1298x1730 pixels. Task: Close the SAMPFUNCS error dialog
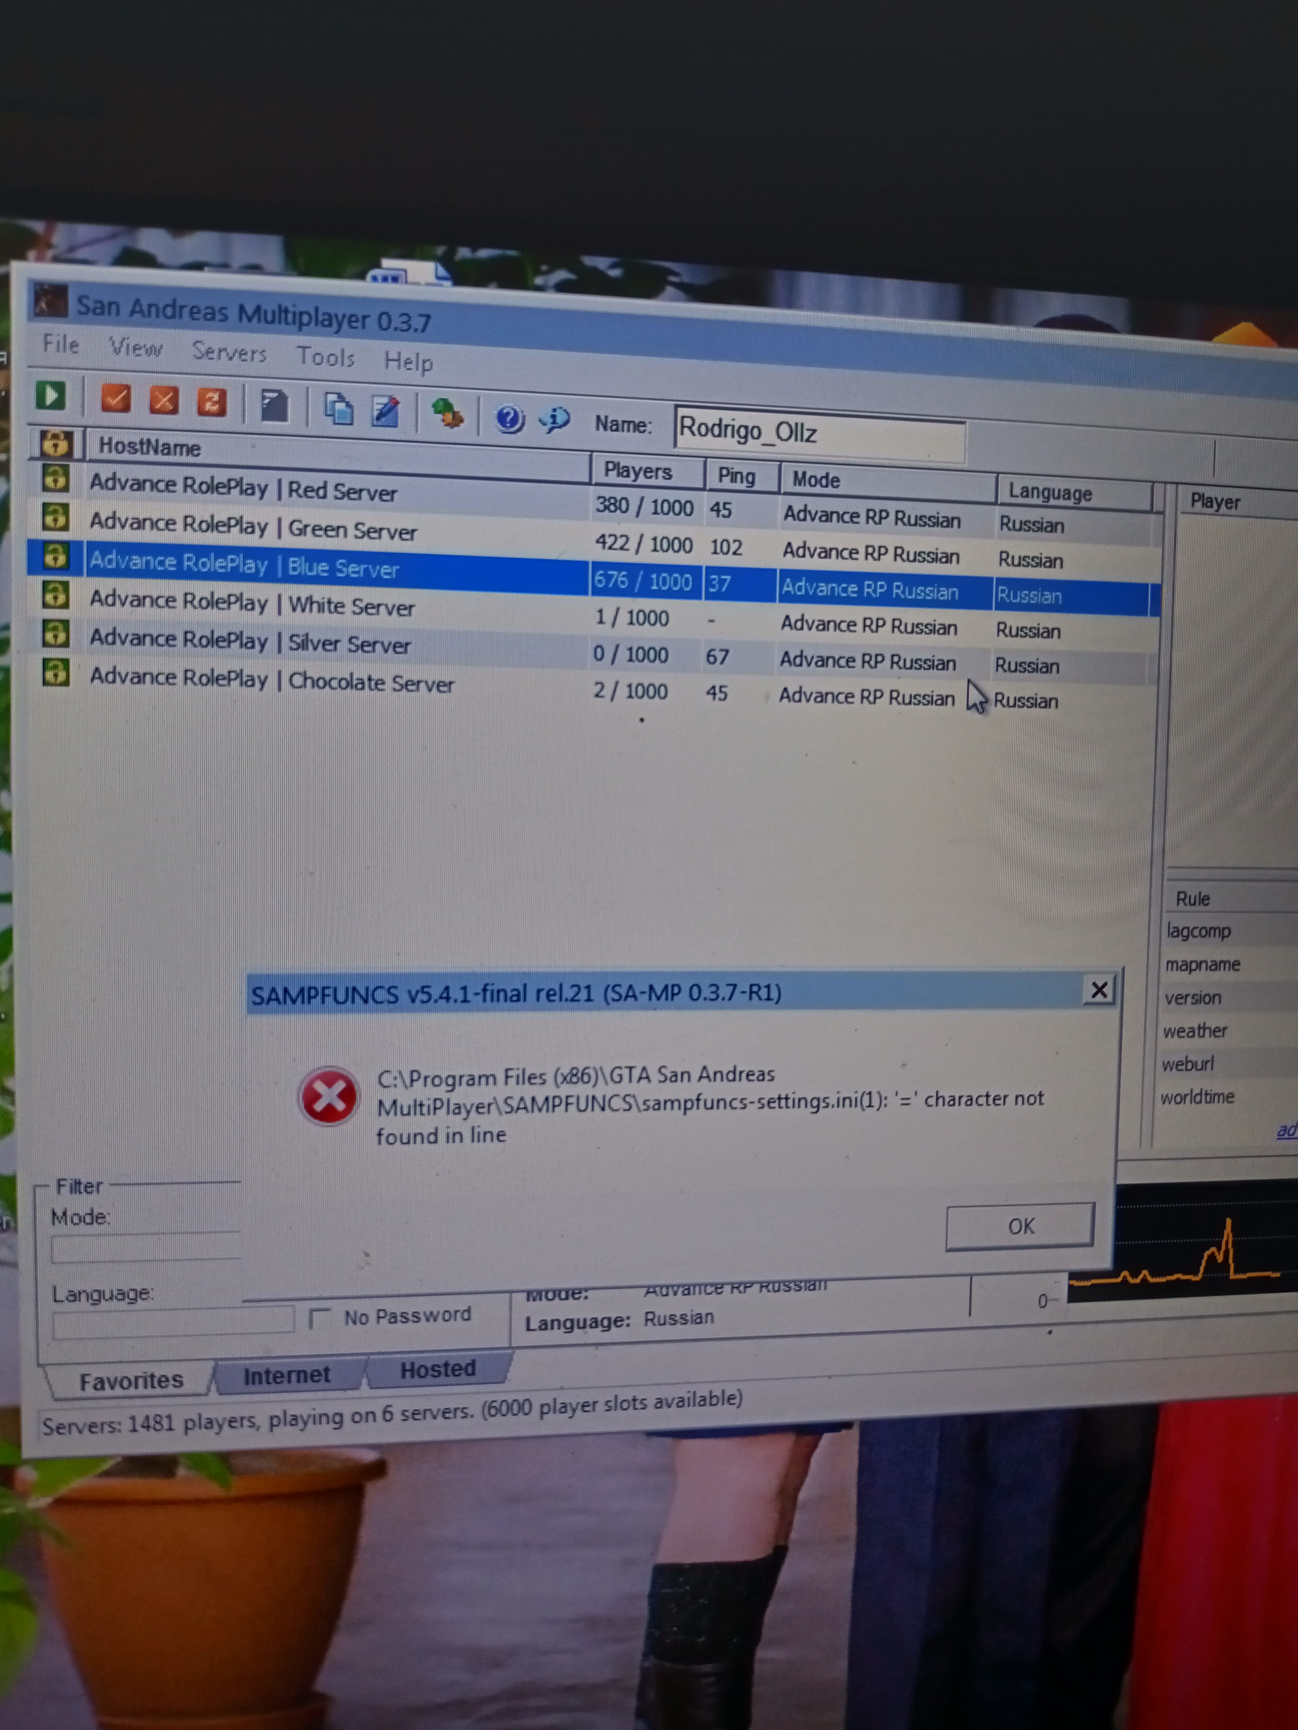click(x=1099, y=990)
